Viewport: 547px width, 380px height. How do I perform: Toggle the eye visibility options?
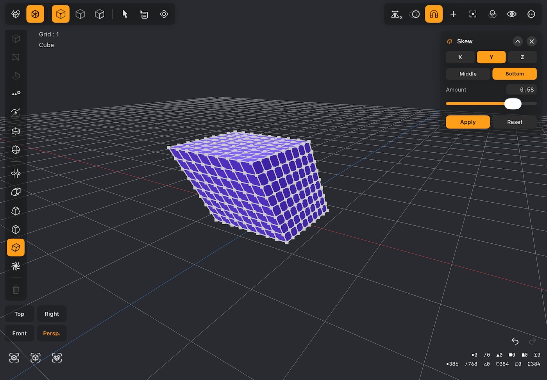(x=512, y=14)
